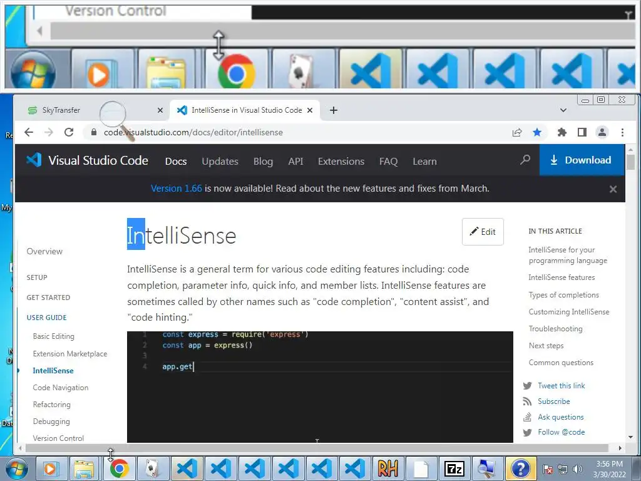Click the Tweet this link

pyautogui.click(x=562, y=385)
